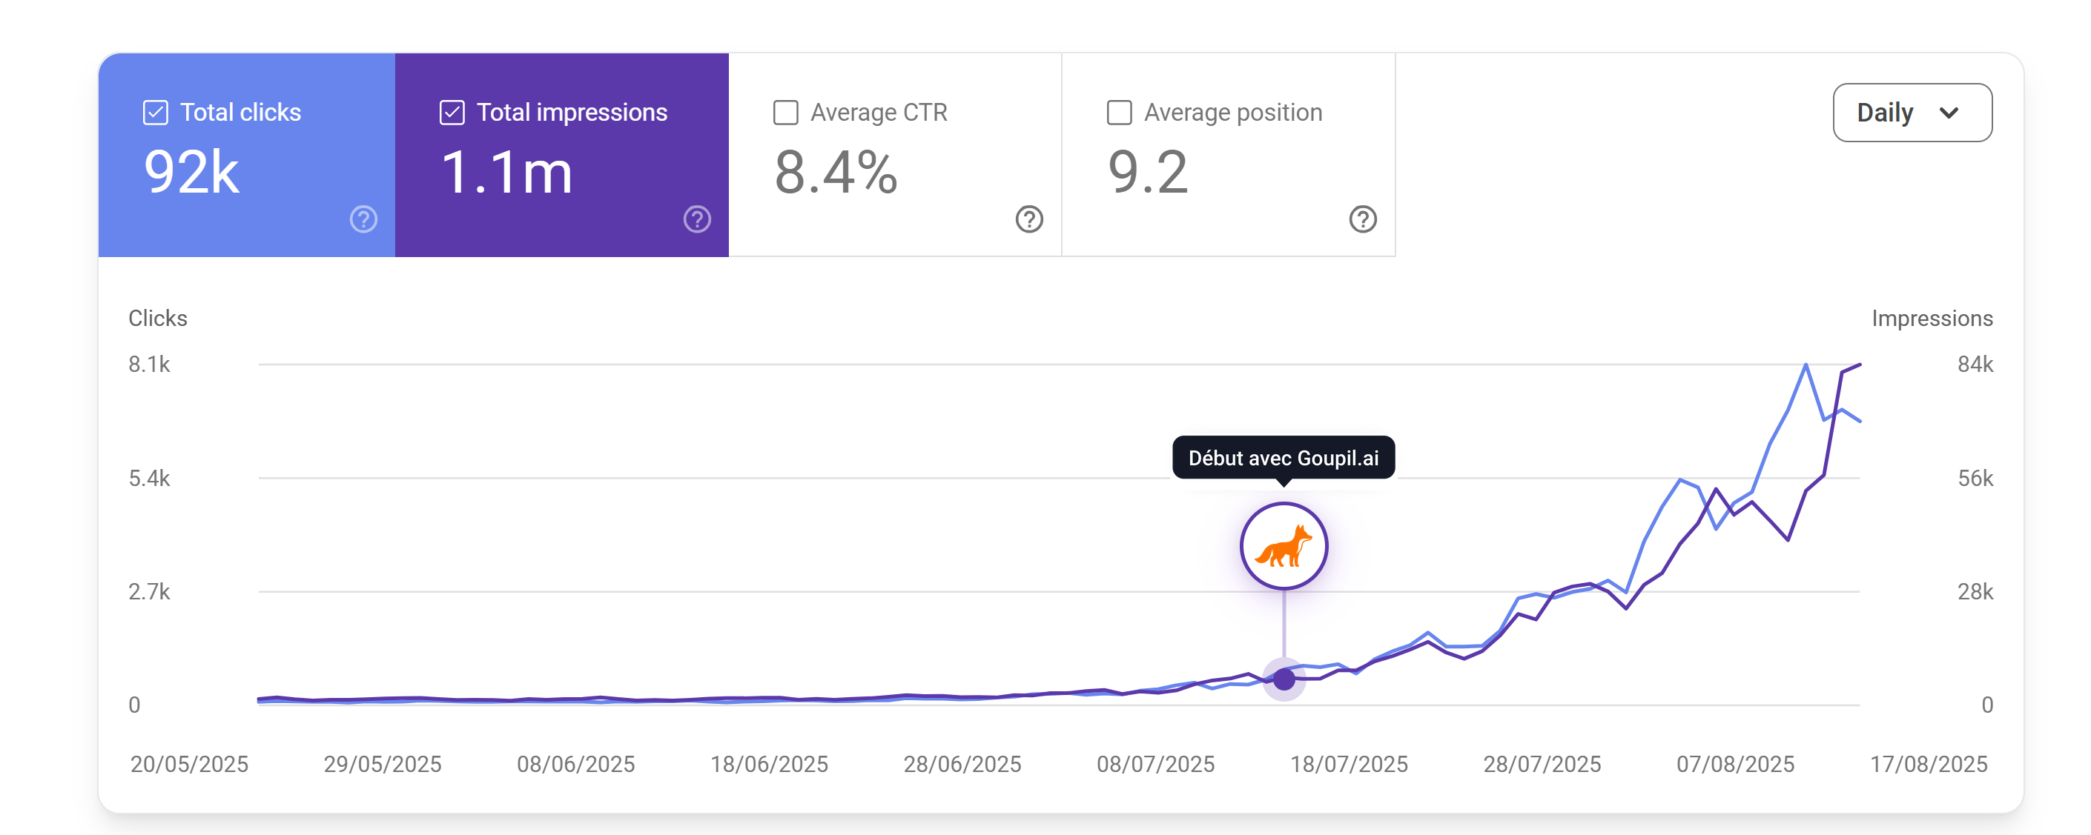Open the Average CTR help icon

(x=1029, y=219)
